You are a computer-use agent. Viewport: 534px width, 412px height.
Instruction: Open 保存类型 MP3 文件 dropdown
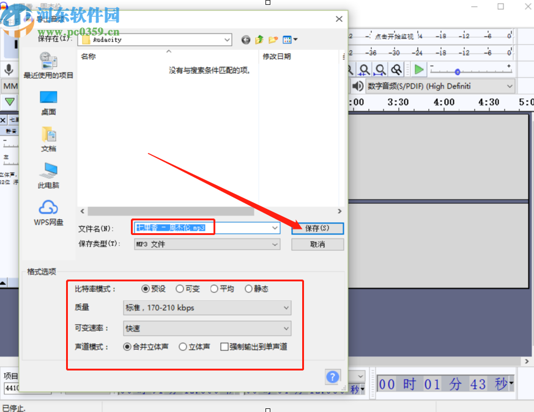(207, 244)
